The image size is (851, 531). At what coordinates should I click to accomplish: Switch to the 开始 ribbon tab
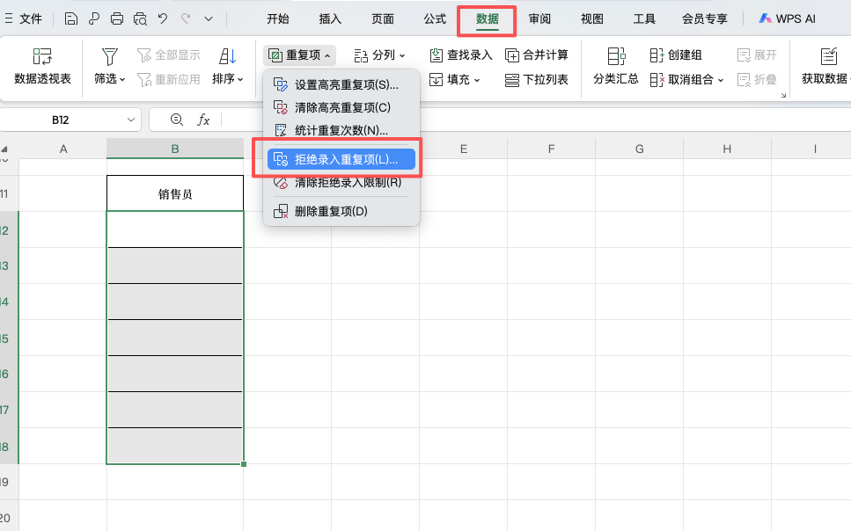(x=277, y=18)
